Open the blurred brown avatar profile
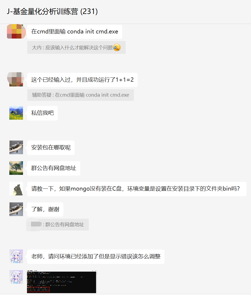This screenshot has height=295, width=251. click(16, 79)
